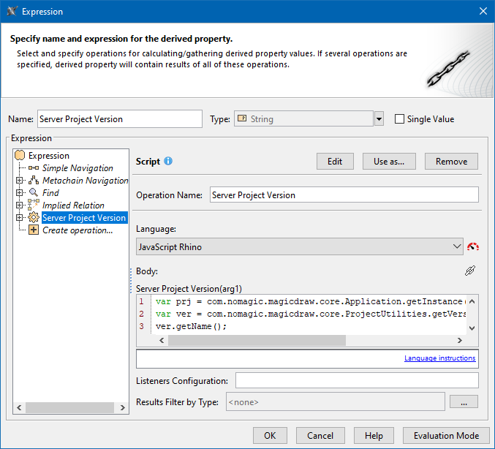Image resolution: width=495 pixels, height=449 pixels.
Task: Open the JavaScript Rhino language dropdown
Action: click(457, 247)
